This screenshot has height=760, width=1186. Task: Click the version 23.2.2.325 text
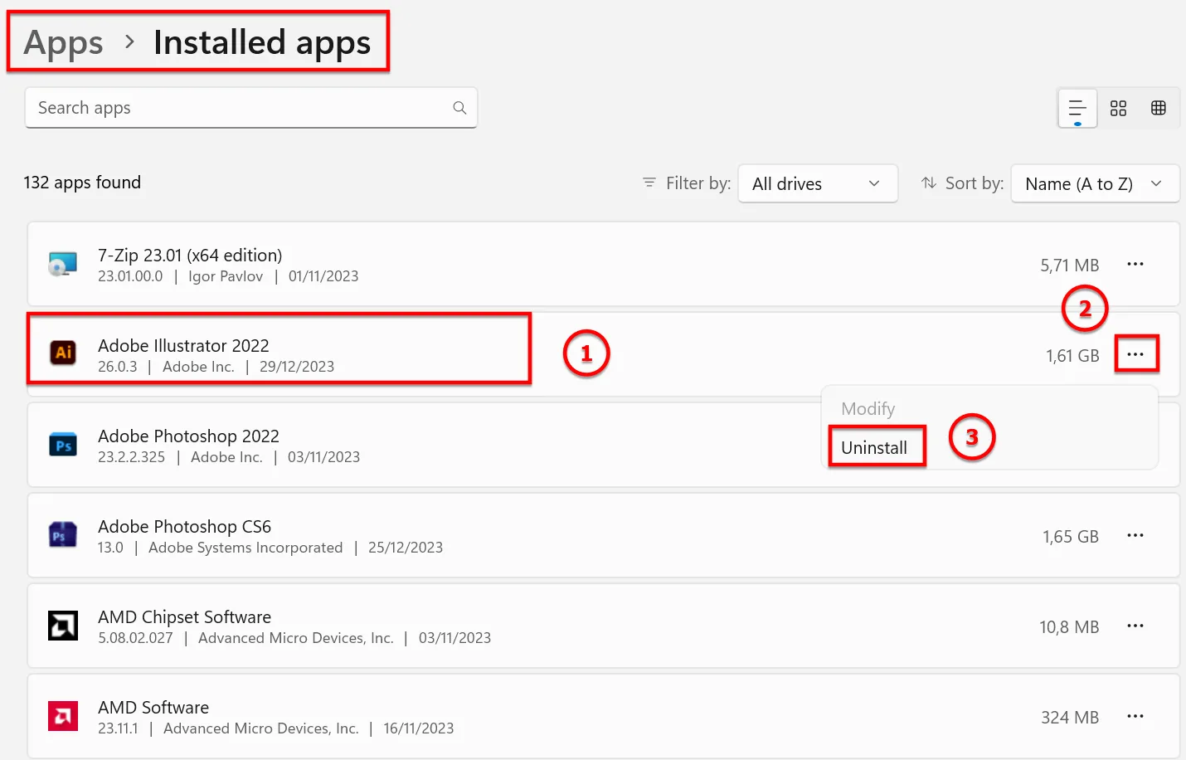131,457
